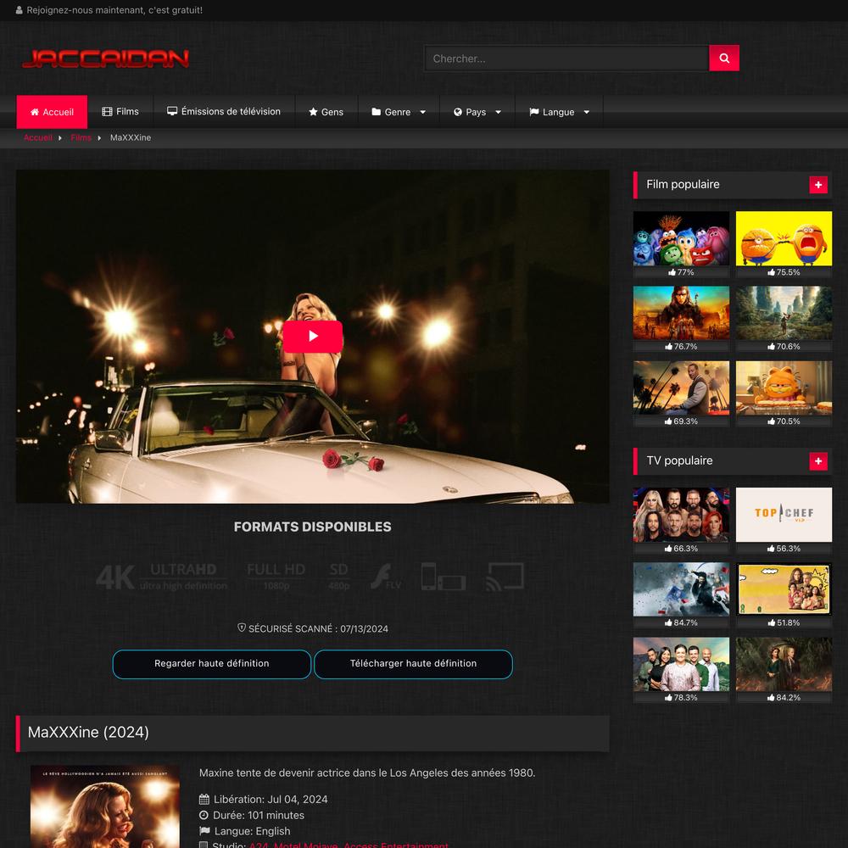Open the TV thumbnail rated 84.2%
The width and height of the screenshot is (848, 848).
pos(784,664)
